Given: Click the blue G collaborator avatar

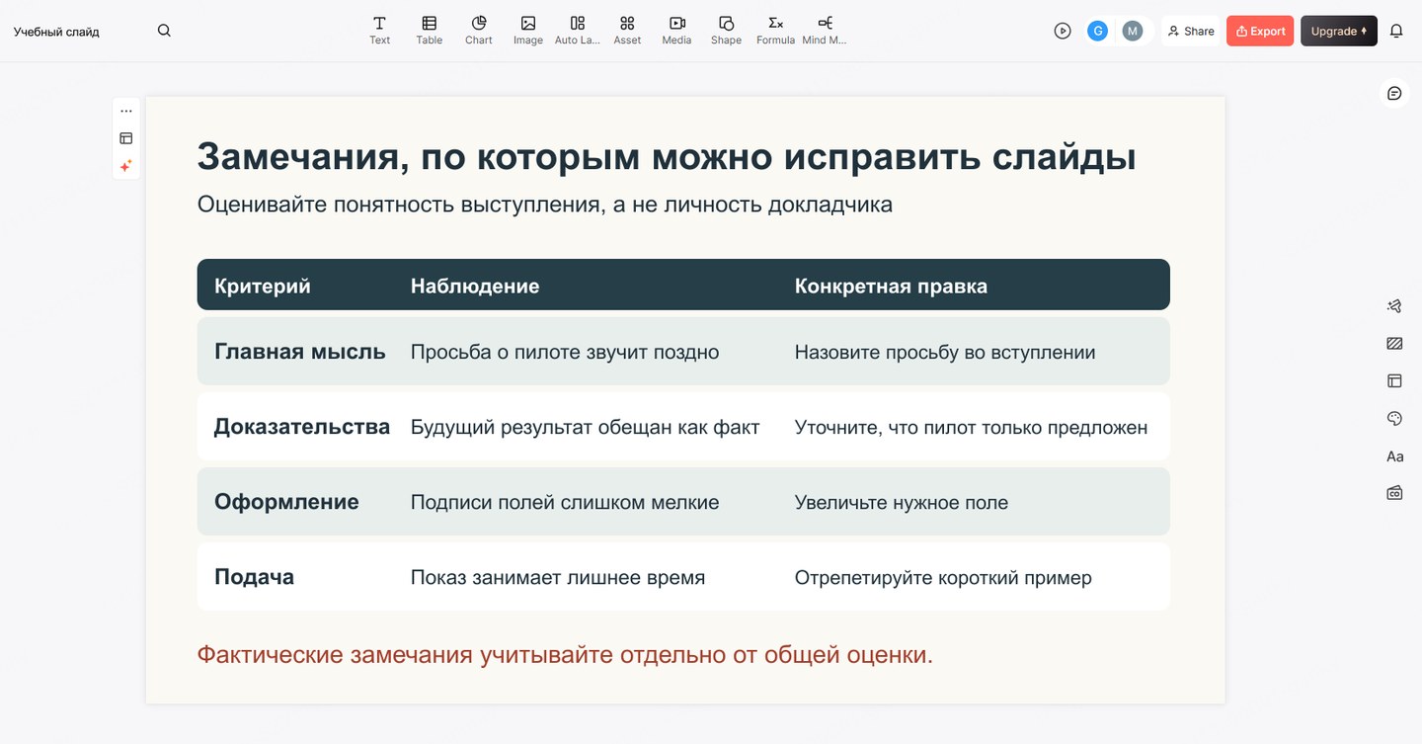Looking at the screenshot, I should [1097, 31].
